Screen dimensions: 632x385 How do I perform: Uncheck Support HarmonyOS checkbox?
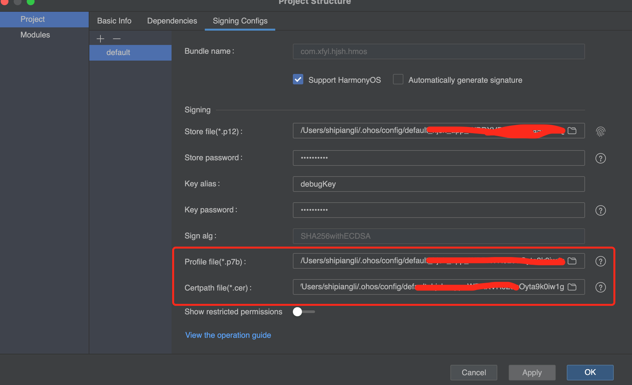(x=298, y=80)
